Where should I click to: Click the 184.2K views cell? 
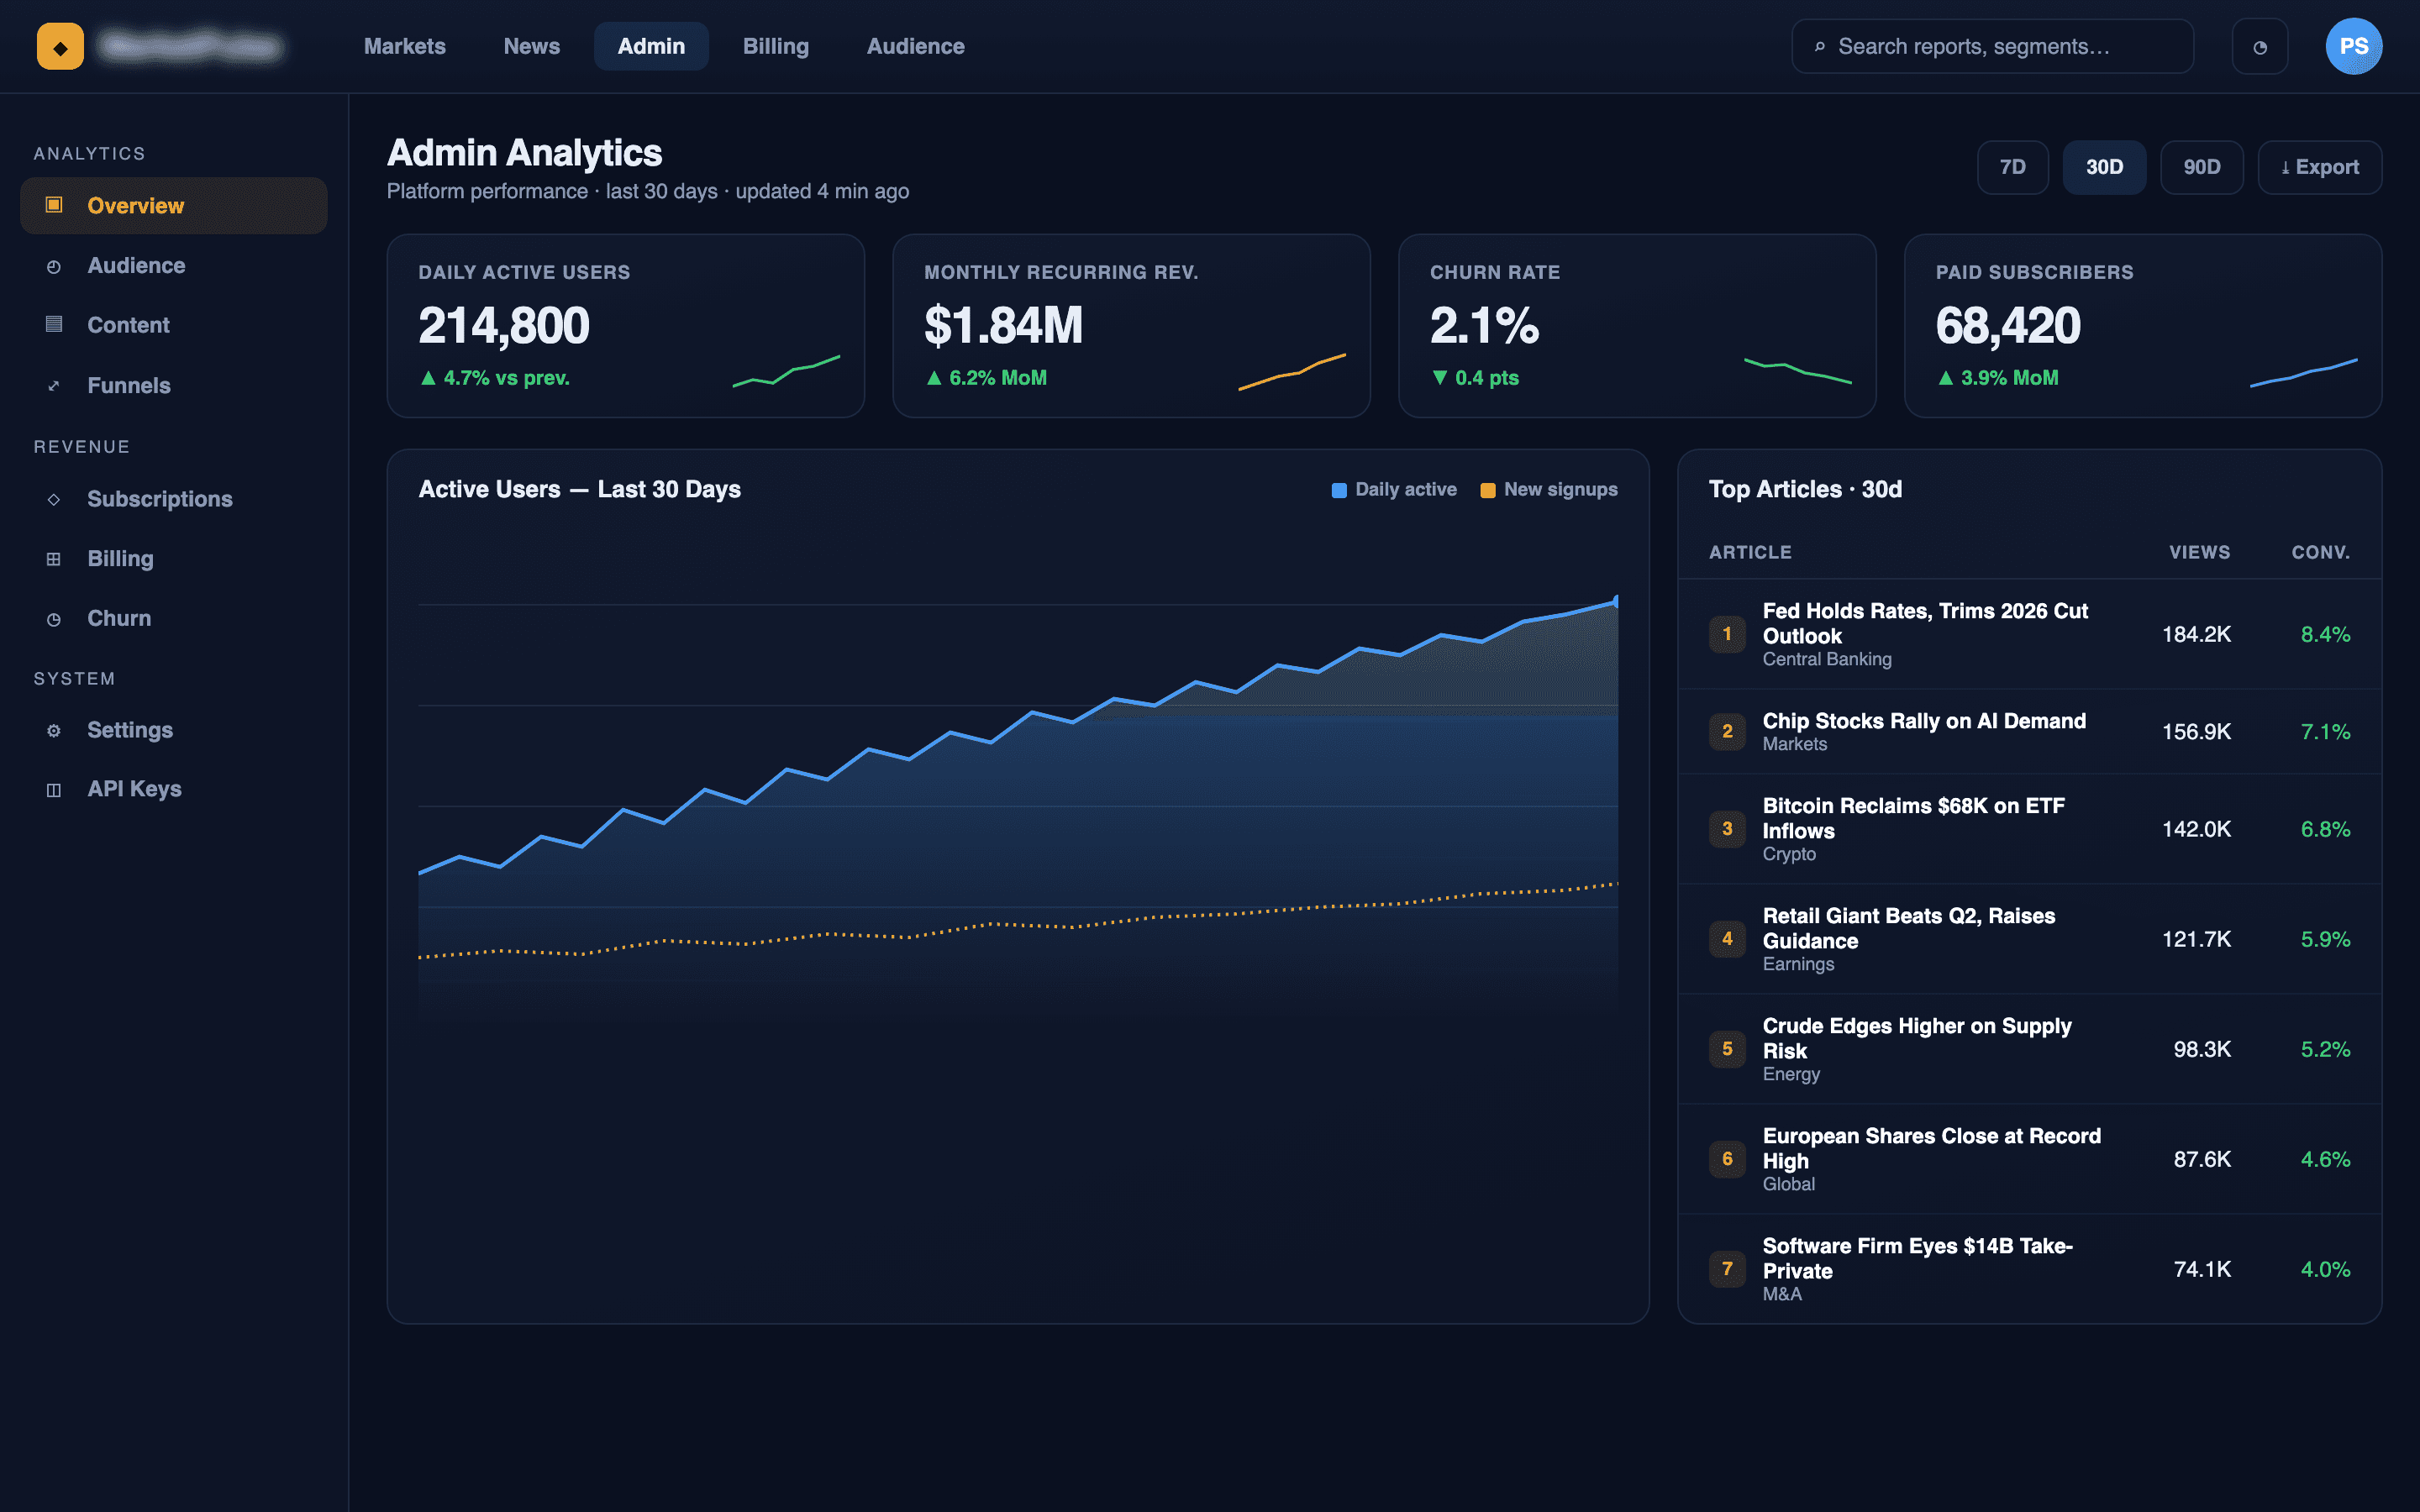point(2196,634)
